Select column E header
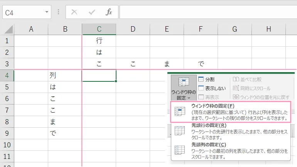This screenshot has width=297, height=167. pos(167,29)
